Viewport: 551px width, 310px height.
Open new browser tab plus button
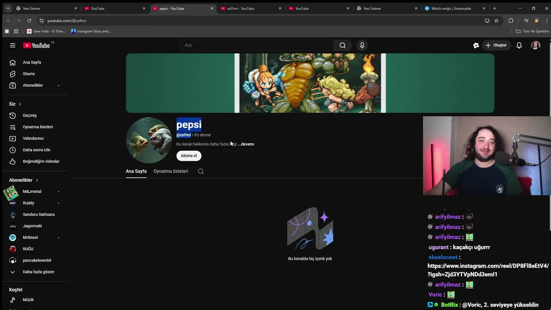click(x=494, y=8)
